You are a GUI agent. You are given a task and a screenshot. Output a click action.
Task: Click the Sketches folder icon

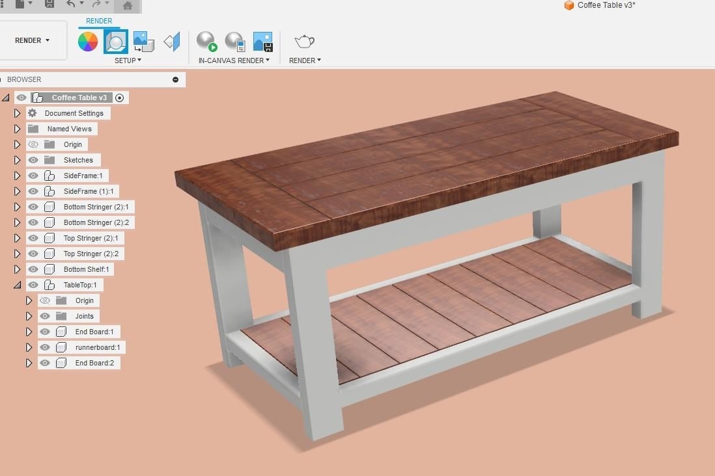[49, 160]
